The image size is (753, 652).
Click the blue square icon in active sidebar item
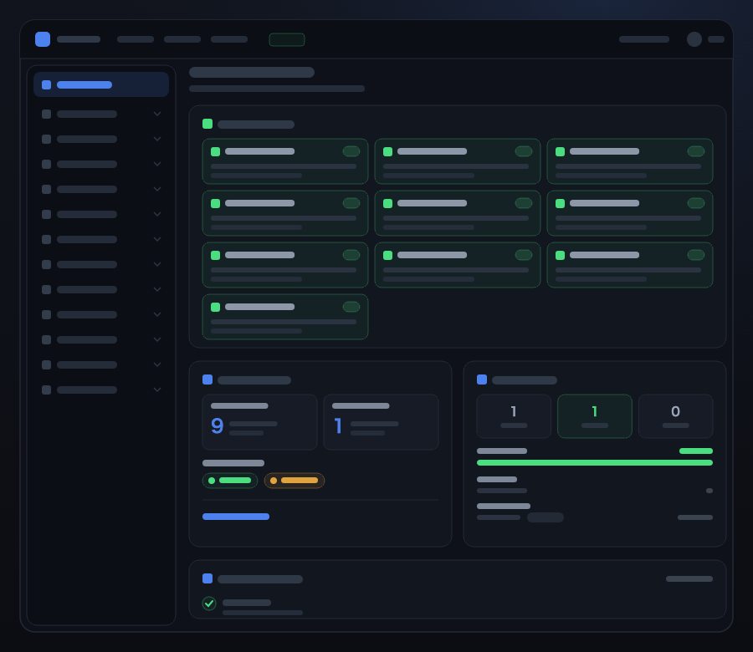pos(47,85)
